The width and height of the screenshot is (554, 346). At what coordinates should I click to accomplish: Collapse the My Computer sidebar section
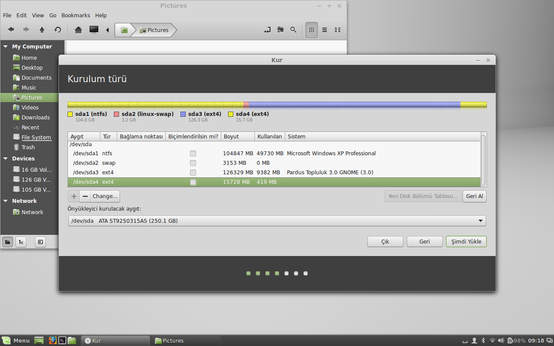6,47
